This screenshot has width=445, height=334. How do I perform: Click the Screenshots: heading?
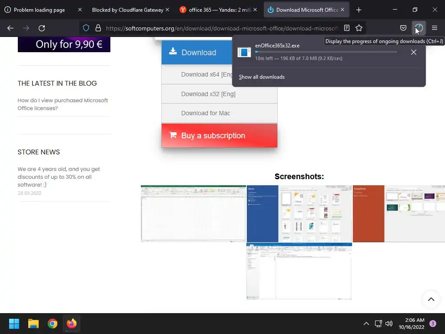[299, 177]
